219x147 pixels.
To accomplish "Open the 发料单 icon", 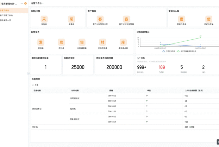I will [41, 42].
